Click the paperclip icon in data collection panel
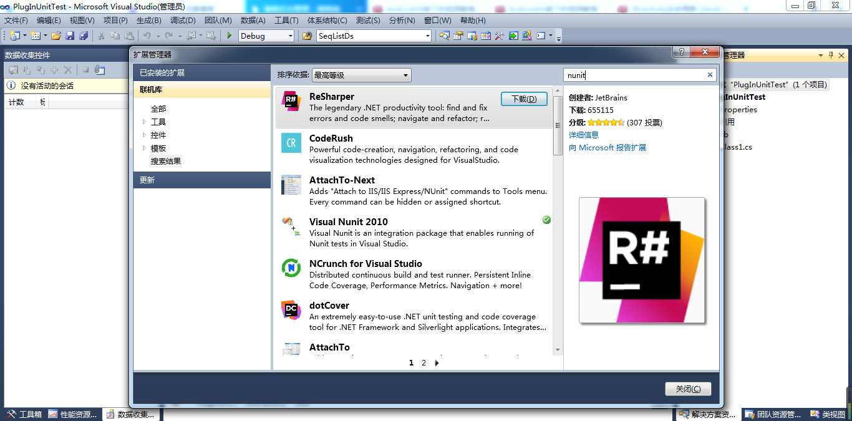852x421 pixels. [x=99, y=70]
